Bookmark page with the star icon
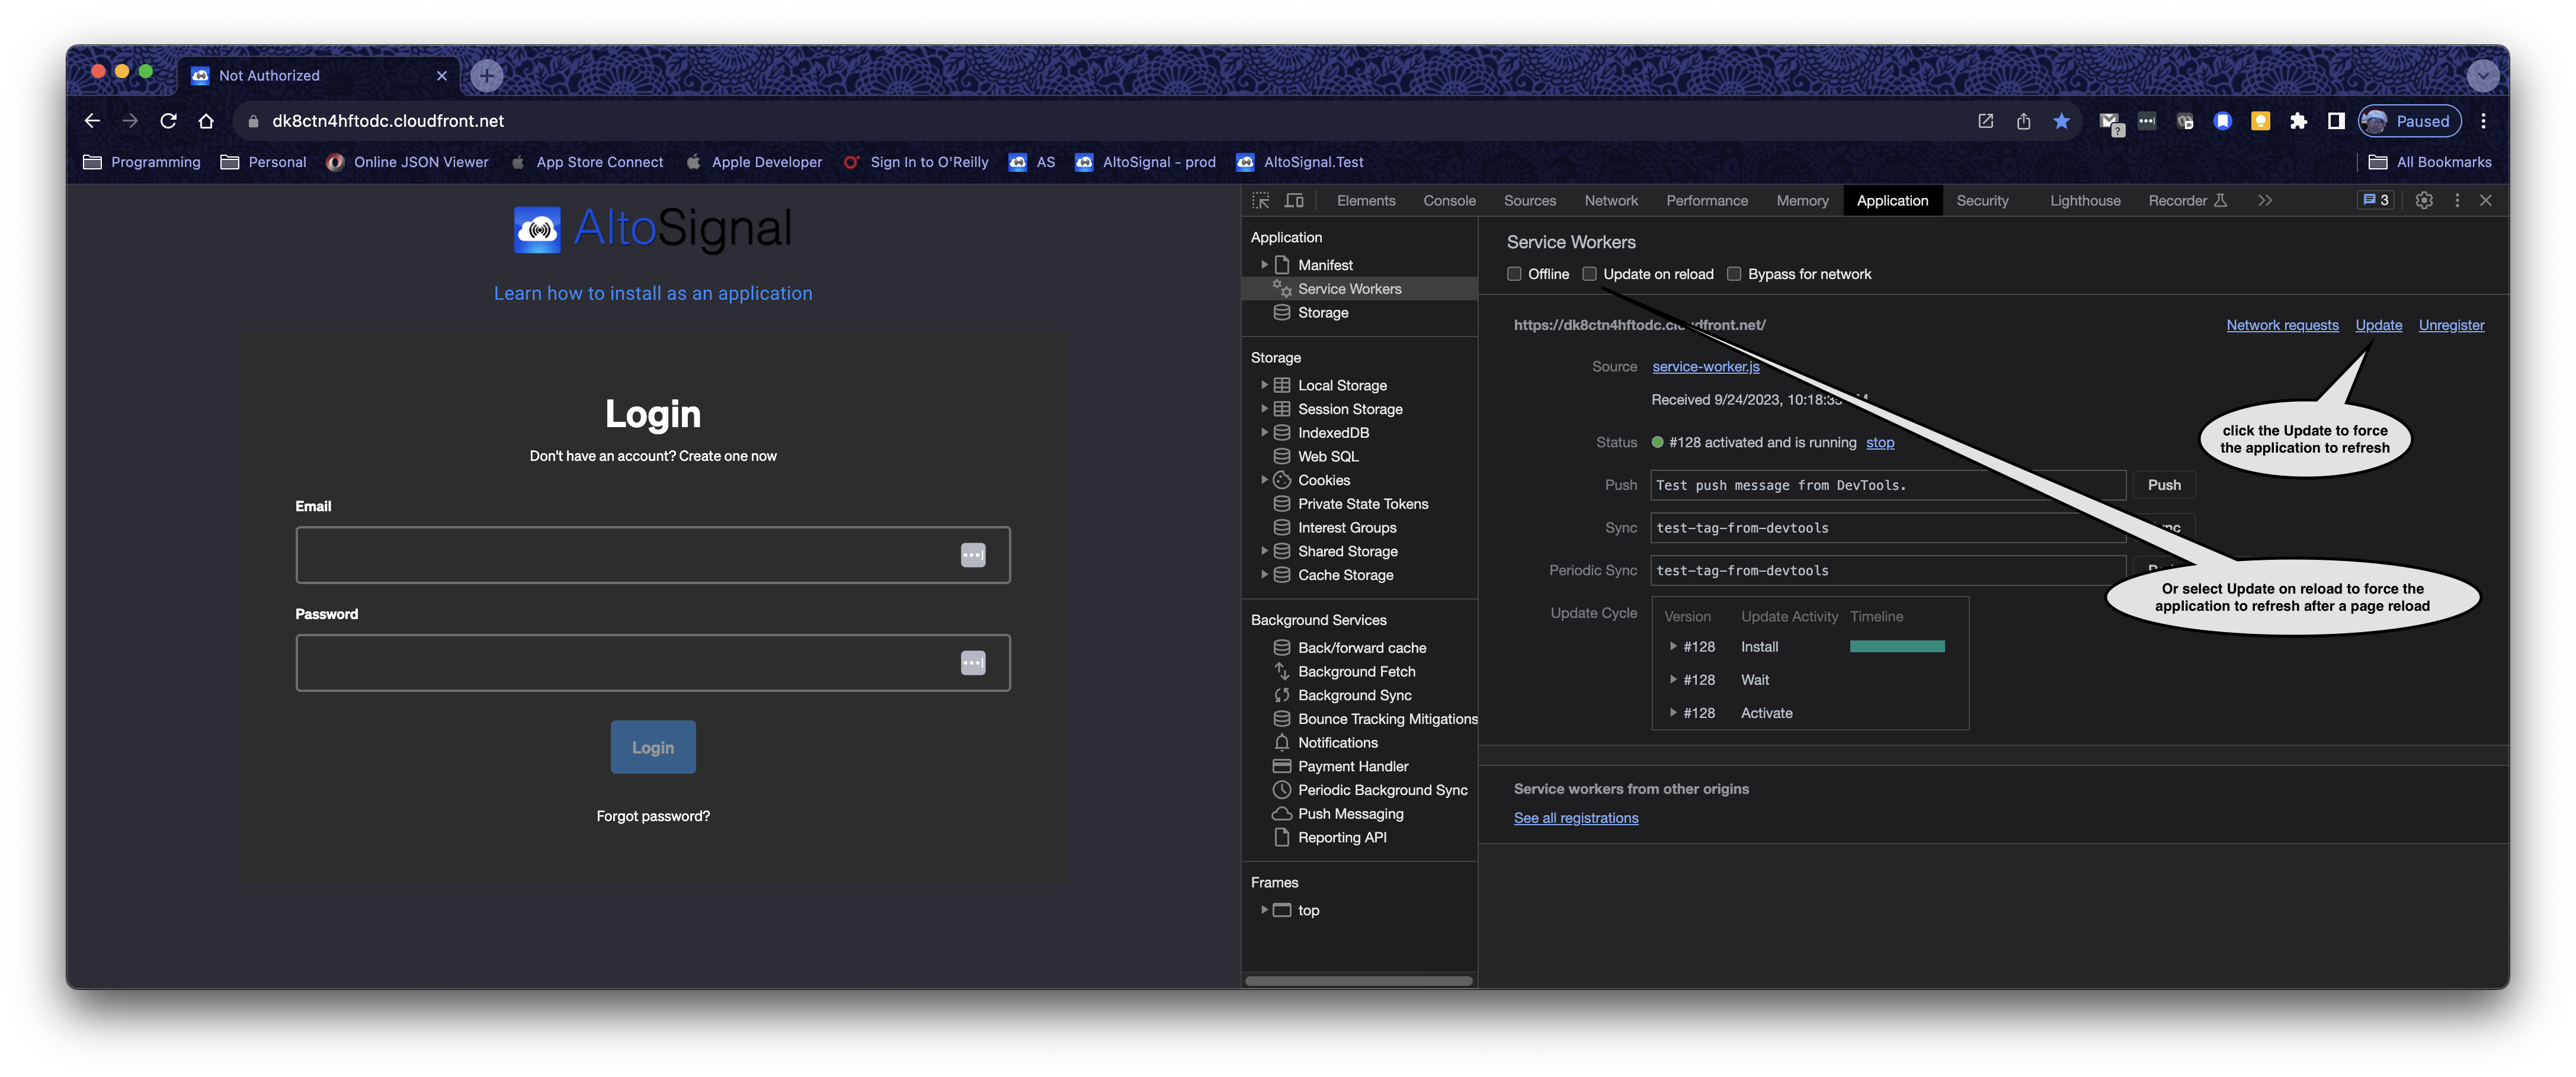 click(x=2061, y=121)
